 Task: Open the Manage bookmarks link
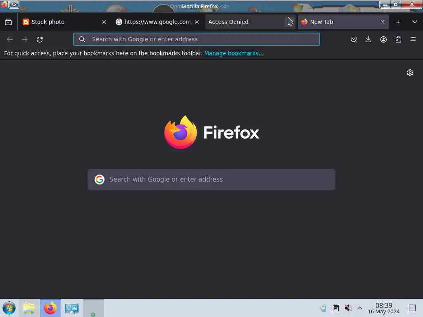pyautogui.click(x=234, y=53)
